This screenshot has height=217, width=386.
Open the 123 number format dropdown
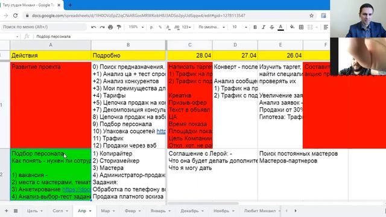(x=186, y=27)
